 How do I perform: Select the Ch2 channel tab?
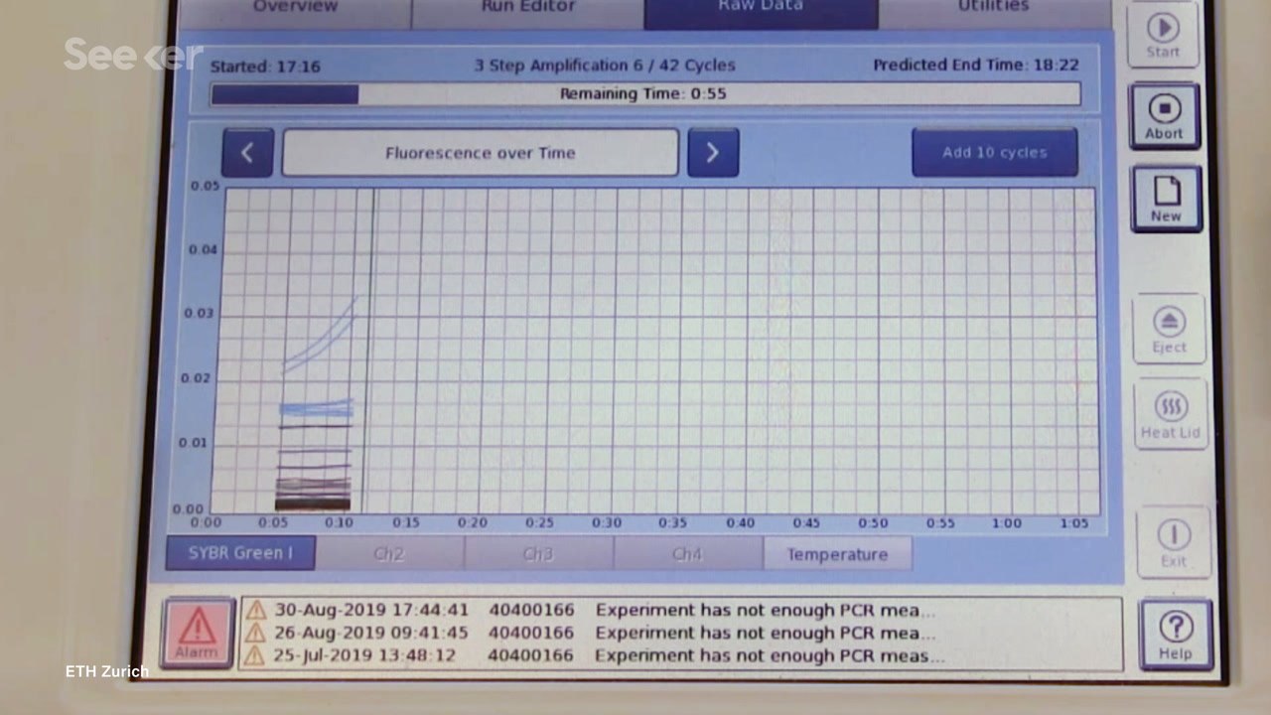[389, 554]
